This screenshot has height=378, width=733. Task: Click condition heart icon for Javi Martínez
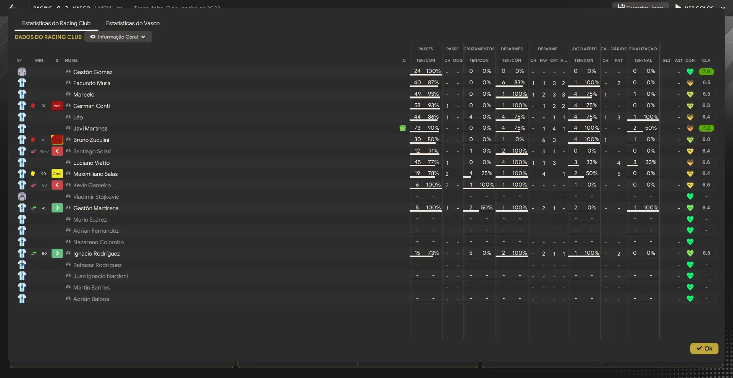tap(690, 128)
